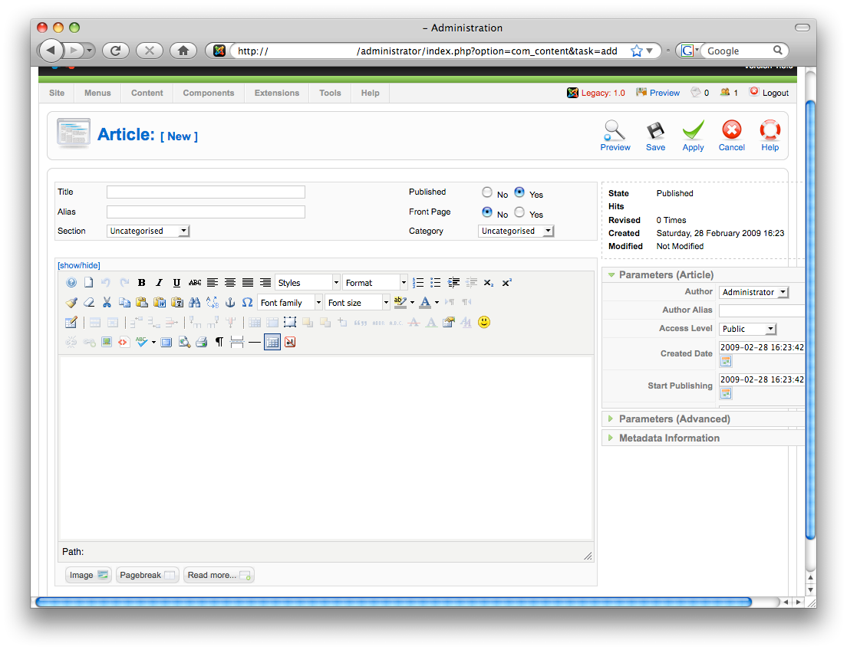Screen dimensions: 847x650
Task: Align text left in editor
Action: [x=213, y=282]
